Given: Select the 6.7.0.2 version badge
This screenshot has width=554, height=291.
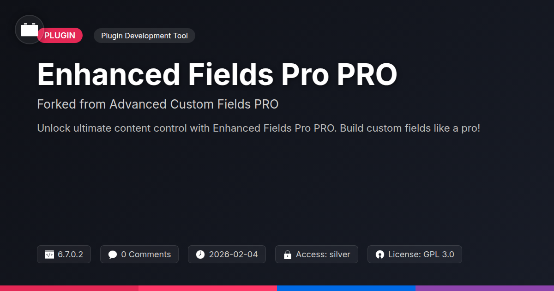Looking at the screenshot, I should [64, 255].
